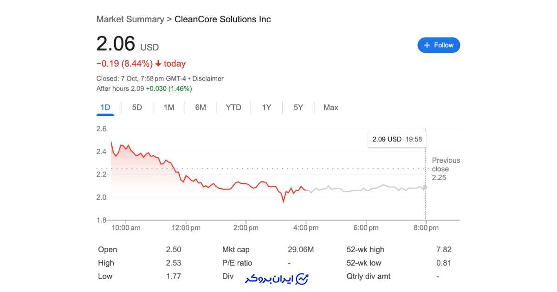Screen dimensions: 557x292
Task: Click the plus icon on Follow
Action: tap(427, 45)
